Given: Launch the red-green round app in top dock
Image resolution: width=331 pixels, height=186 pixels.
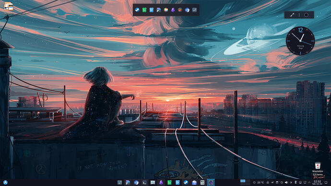Looking at the screenshot, I should point(180,10).
